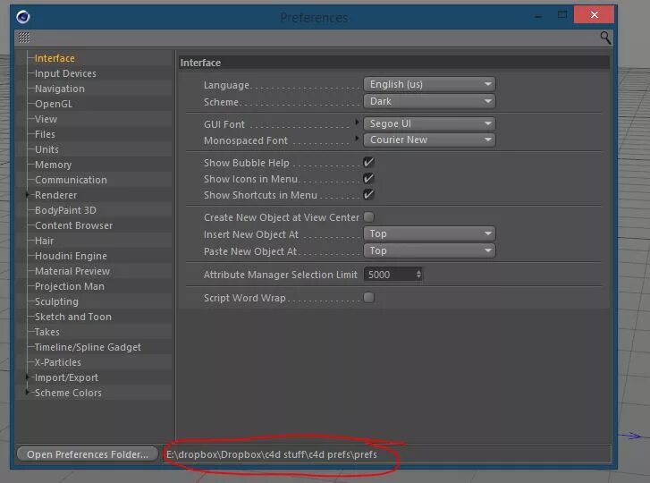Close the Preferences window
Viewport: 650px width, 483px height.
(x=594, y=15)
